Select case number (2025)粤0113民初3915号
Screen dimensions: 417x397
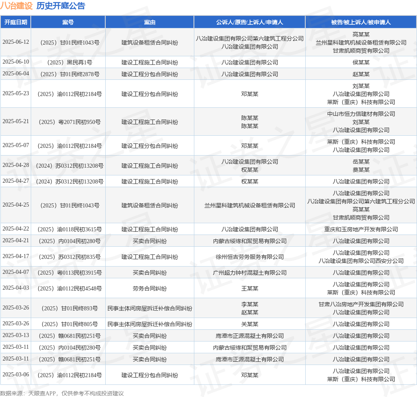click(69, 273)
